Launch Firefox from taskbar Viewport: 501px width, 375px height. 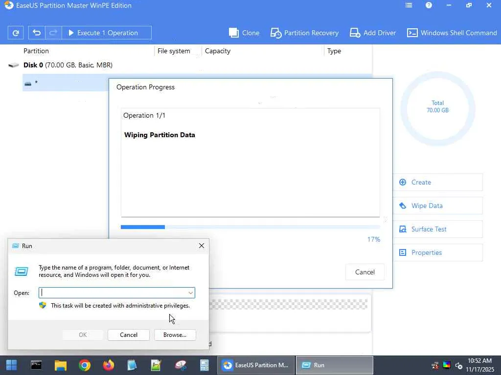click(x=109, y=365)
